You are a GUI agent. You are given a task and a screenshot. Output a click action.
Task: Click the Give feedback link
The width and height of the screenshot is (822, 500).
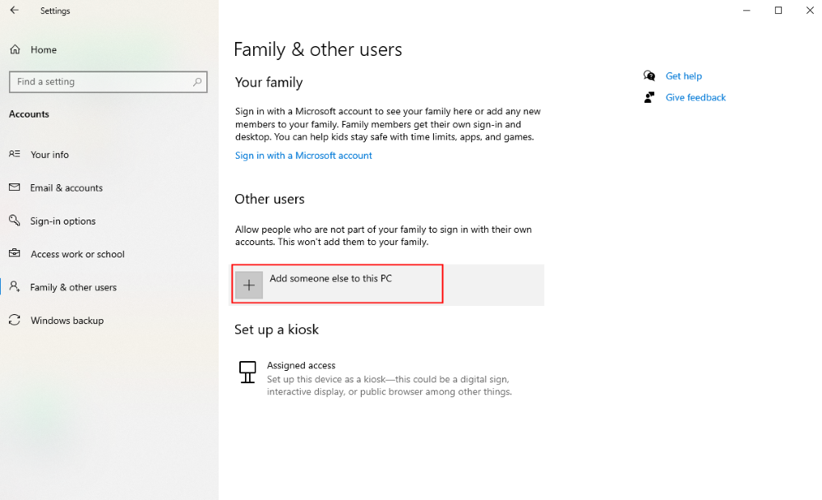tap(695, 97)
